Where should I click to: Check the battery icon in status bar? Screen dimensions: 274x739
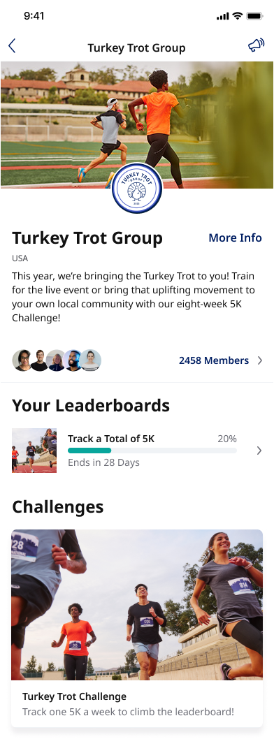point(254,17)
